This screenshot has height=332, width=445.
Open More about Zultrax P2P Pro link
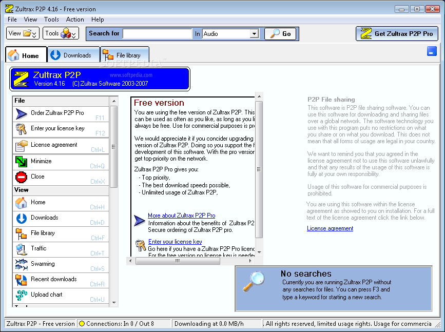click(181, 216)
